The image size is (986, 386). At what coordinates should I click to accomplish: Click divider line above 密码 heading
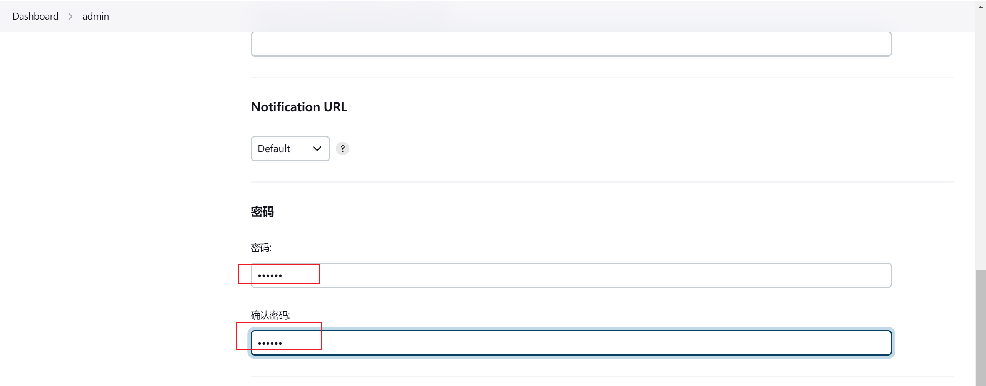point(602,182)
